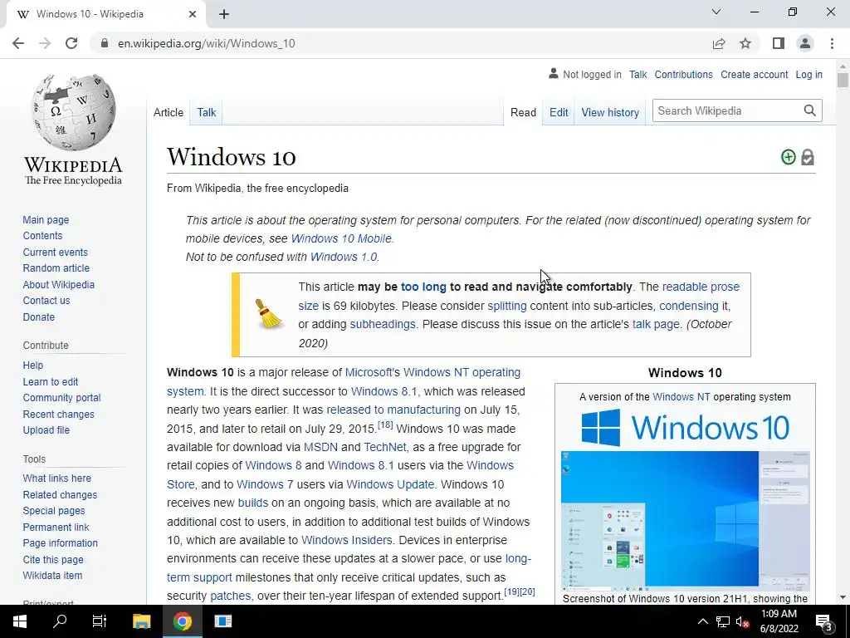This screenshot has width=850, height=638.
Task: Follow the Windows 10 Mobile link
Action: click(341, 238)
